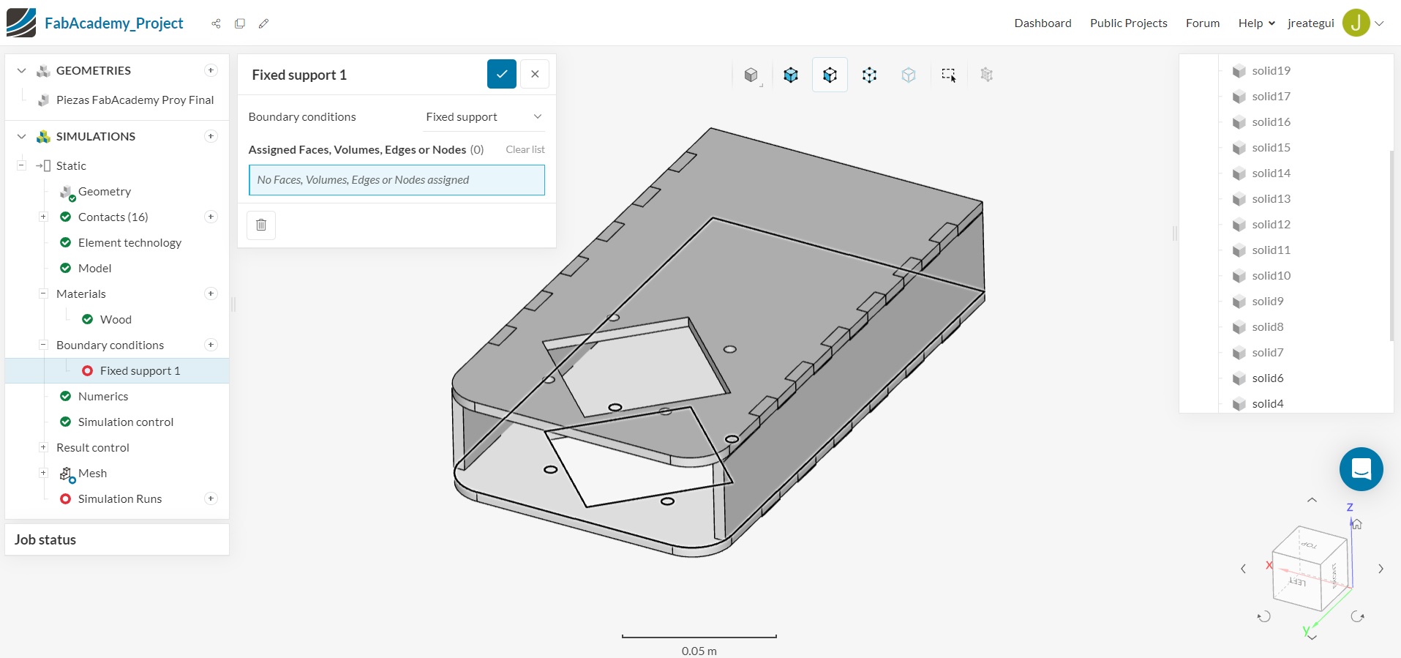1401x658 pixels.
Task: Open the Boundary conditions type dropdown
Action: coord(484,117)
